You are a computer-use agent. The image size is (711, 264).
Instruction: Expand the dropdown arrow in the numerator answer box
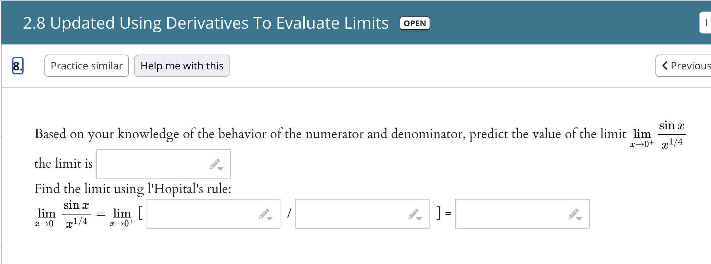(270, 218)
